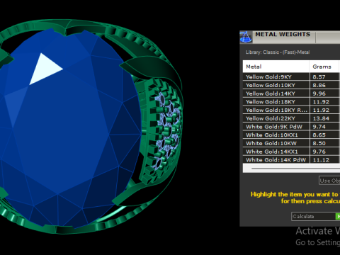Image resolution: width=340 pixels, height=255 pixels.
Task: Select the White Gold:10KW row
Action: (x=291, y=143)
